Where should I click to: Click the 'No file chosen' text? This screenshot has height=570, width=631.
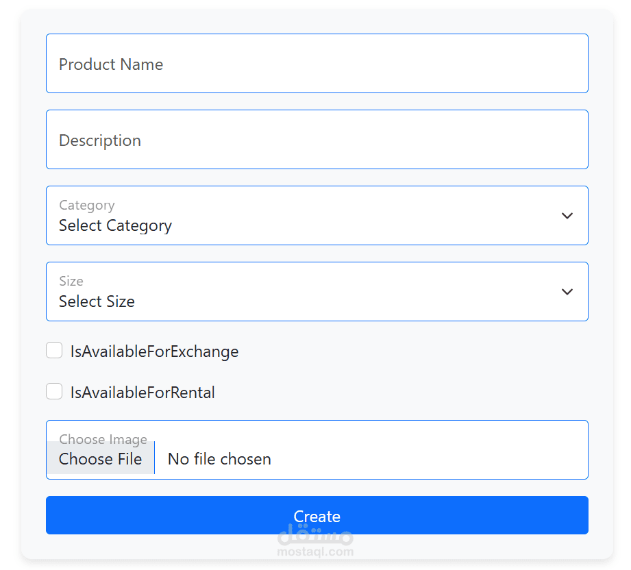[219, 458]
